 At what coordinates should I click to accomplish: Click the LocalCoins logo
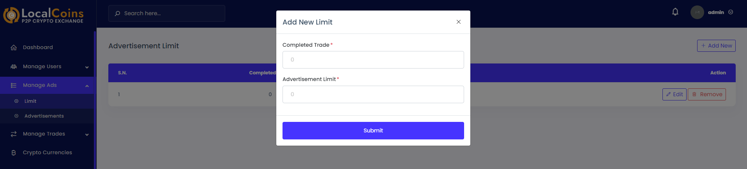click(x=43, y=16)
